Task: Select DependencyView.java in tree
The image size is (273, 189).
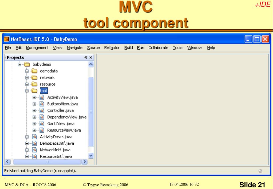Action: (67, 117)
